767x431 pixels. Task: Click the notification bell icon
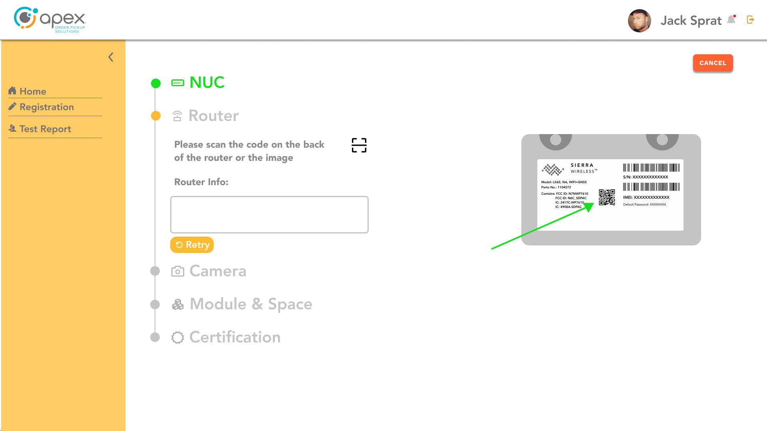pos(731,20)
